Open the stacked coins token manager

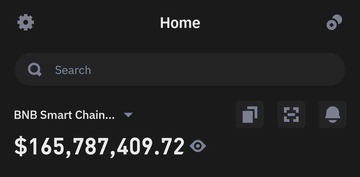[x=334, y=23]
